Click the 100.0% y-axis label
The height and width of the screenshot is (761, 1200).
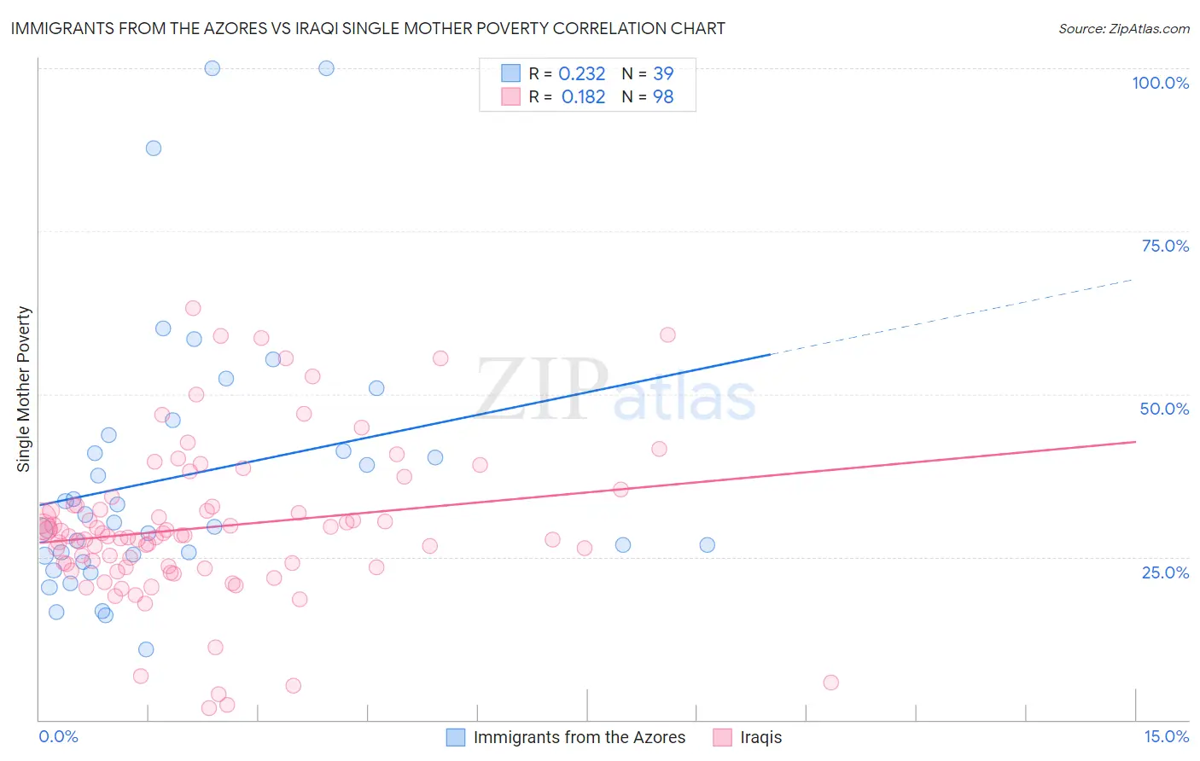[1161, 83]
